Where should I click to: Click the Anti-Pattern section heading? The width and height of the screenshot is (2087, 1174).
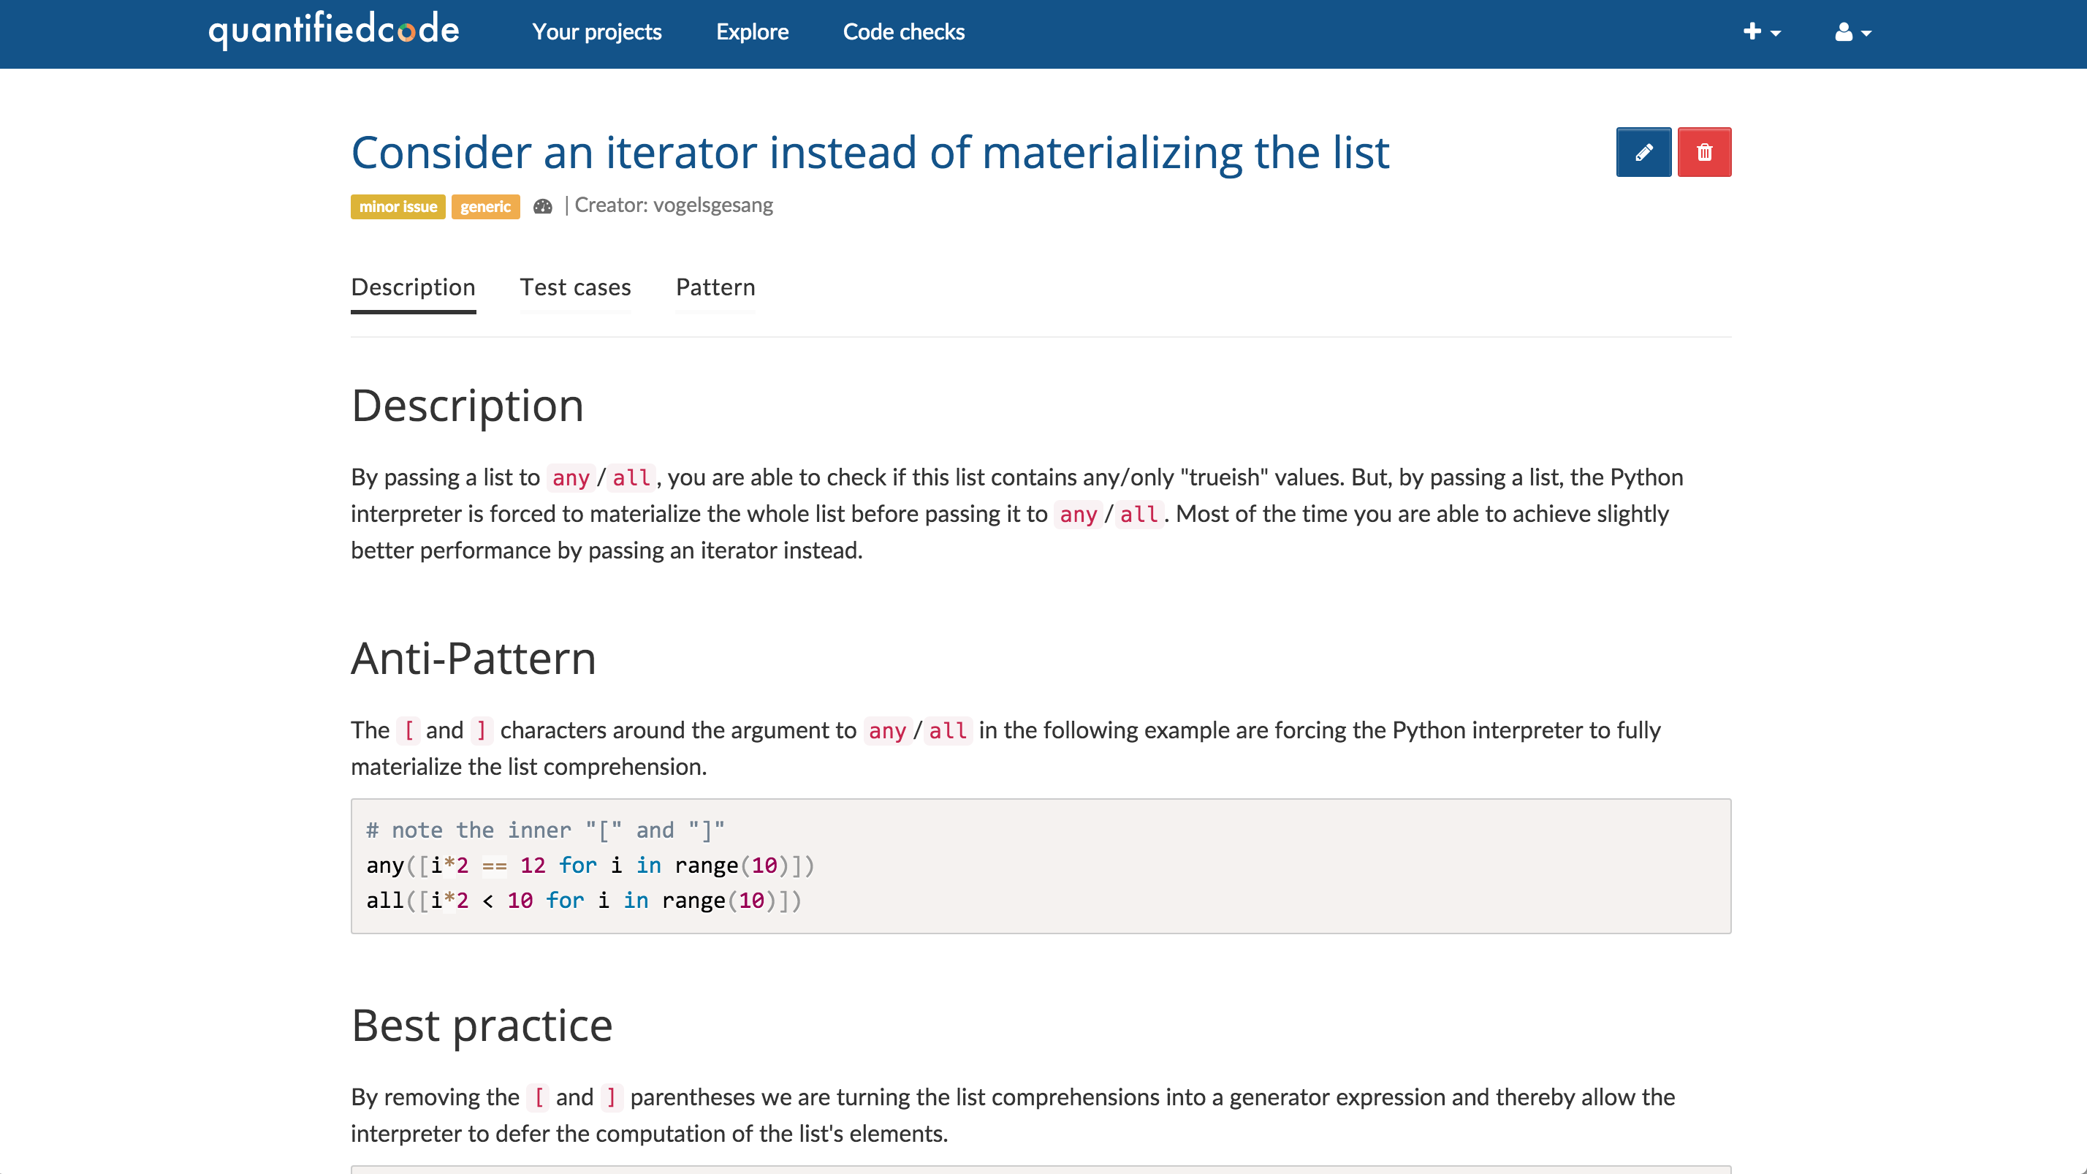[473, 658]
